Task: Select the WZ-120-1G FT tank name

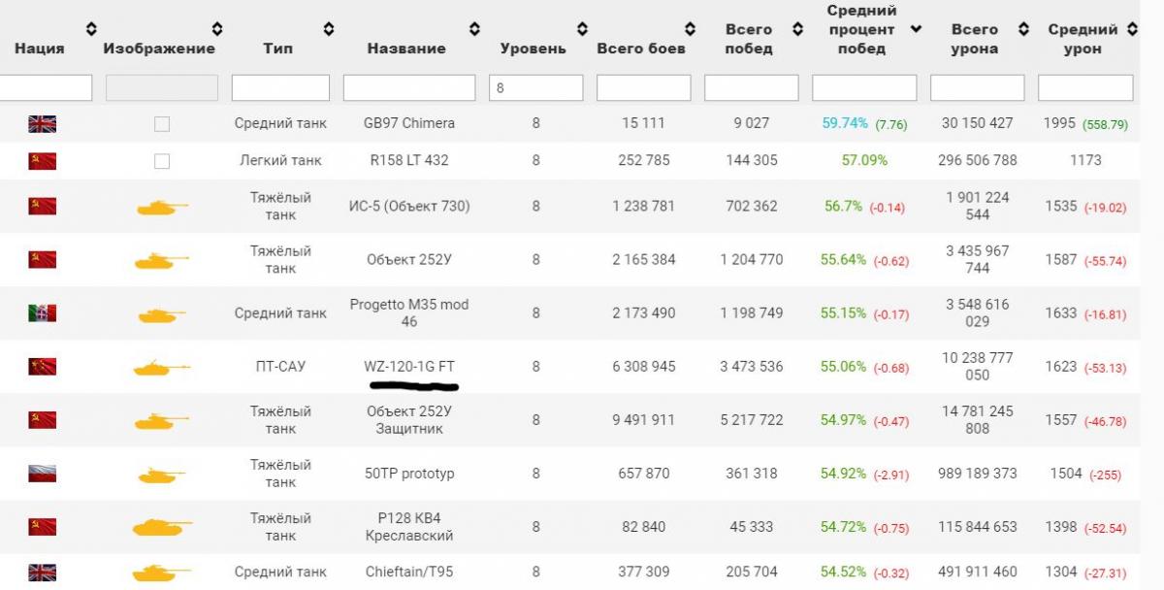Action: [x=407, y=367]
